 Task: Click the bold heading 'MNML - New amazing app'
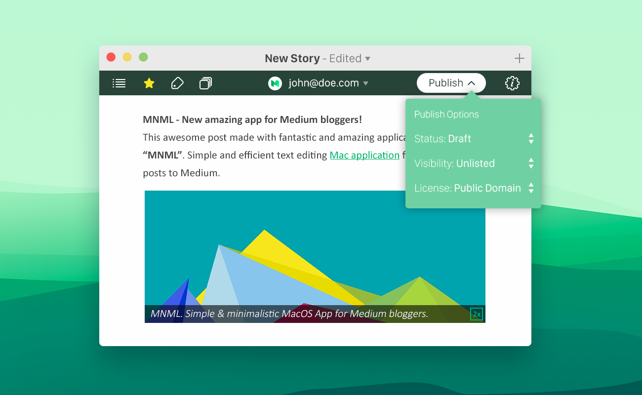coord(252,119)
